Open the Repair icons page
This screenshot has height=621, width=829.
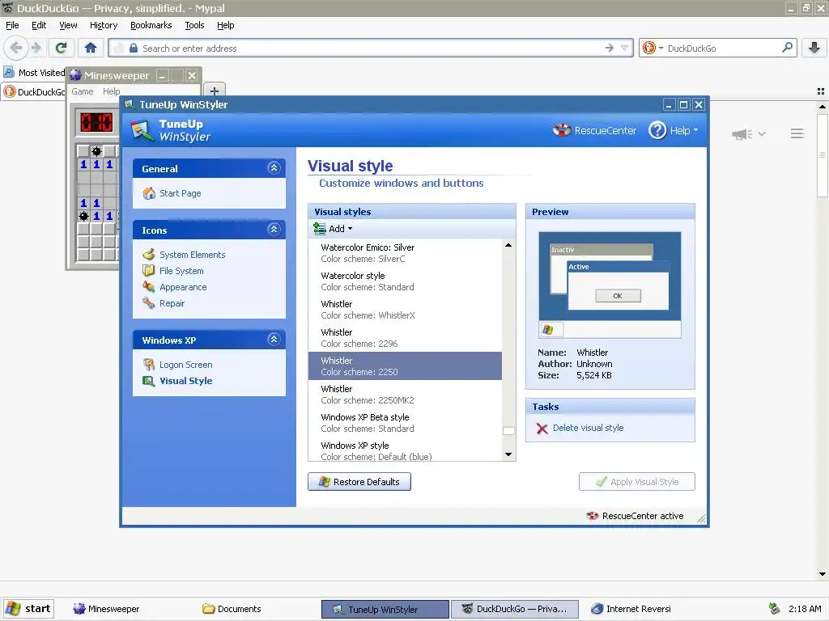click(x=172, y=304)
